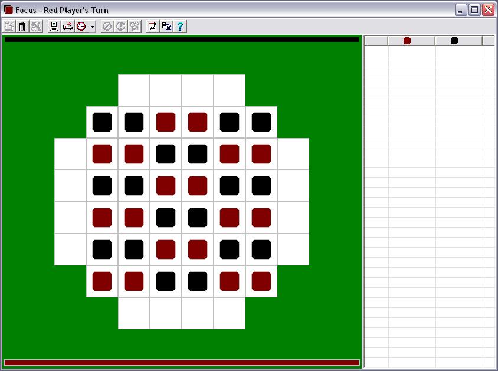Click leftmost empty square in bottom board row
The width and height of the screenshot is (498, 371).
[134, 313]
